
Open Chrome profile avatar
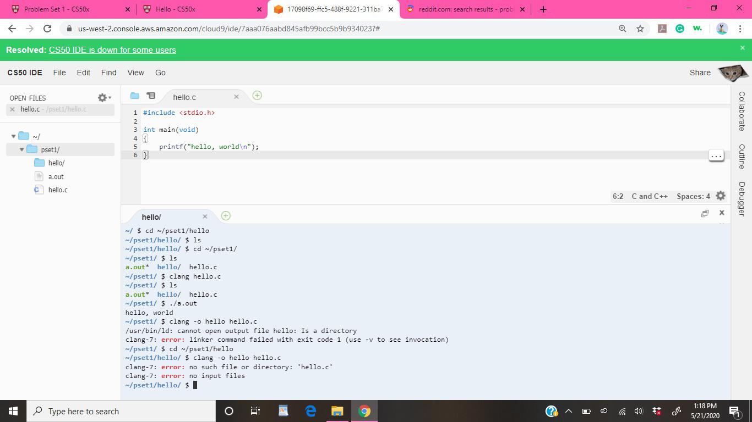pos(722,29)
